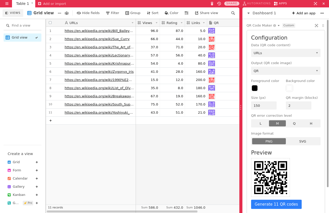Click Share view button
329x213 pixels.
[x=207, y=13]
